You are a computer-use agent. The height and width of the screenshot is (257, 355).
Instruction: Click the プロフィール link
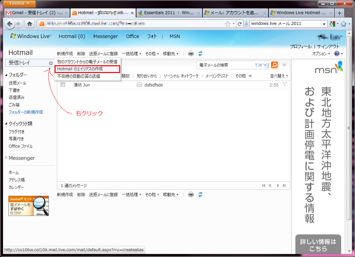(301, 46)
